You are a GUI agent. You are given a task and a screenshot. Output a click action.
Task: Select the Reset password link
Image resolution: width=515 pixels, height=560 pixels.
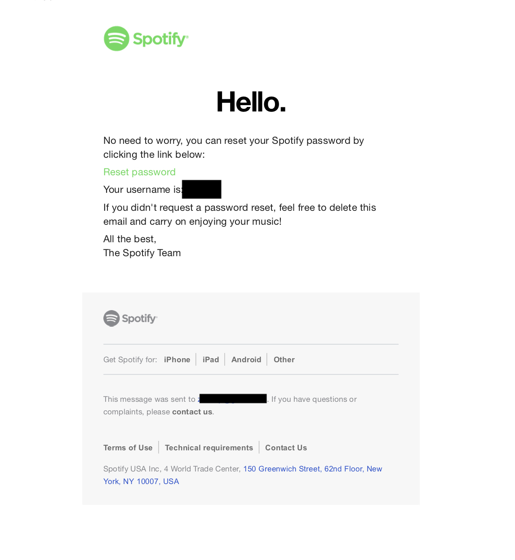pyautogui.click(x=139, y=172)
